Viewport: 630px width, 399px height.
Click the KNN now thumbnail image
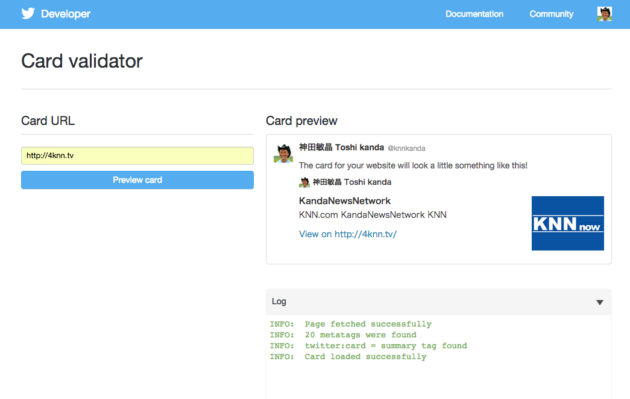click(x=567, y=223)
